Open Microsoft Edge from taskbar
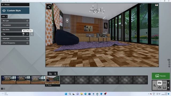 [85, 94]
